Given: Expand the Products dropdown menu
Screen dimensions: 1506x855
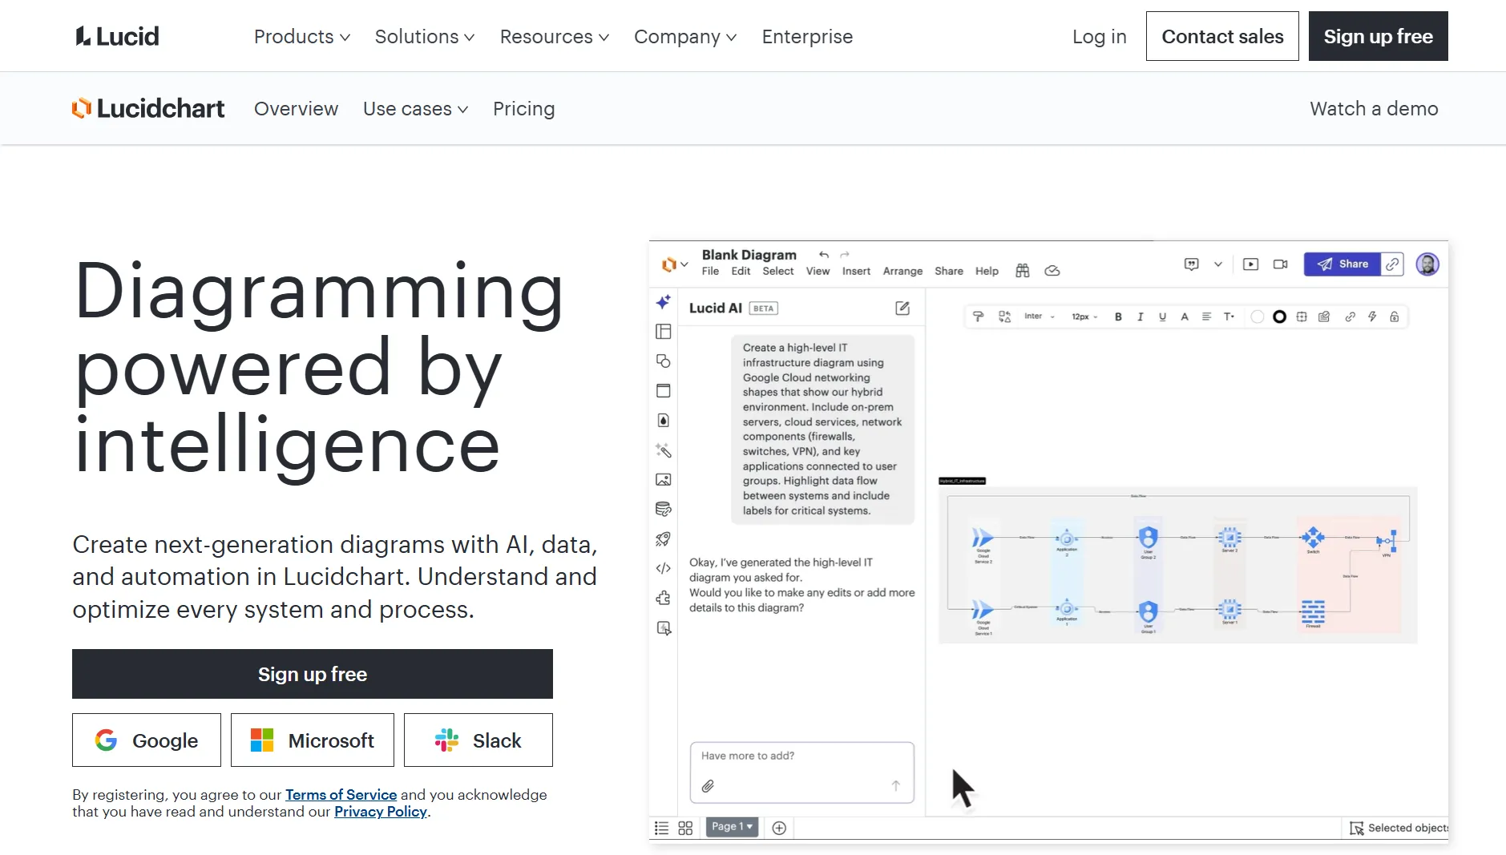Looking at the screenshot, I should (301, 37).
